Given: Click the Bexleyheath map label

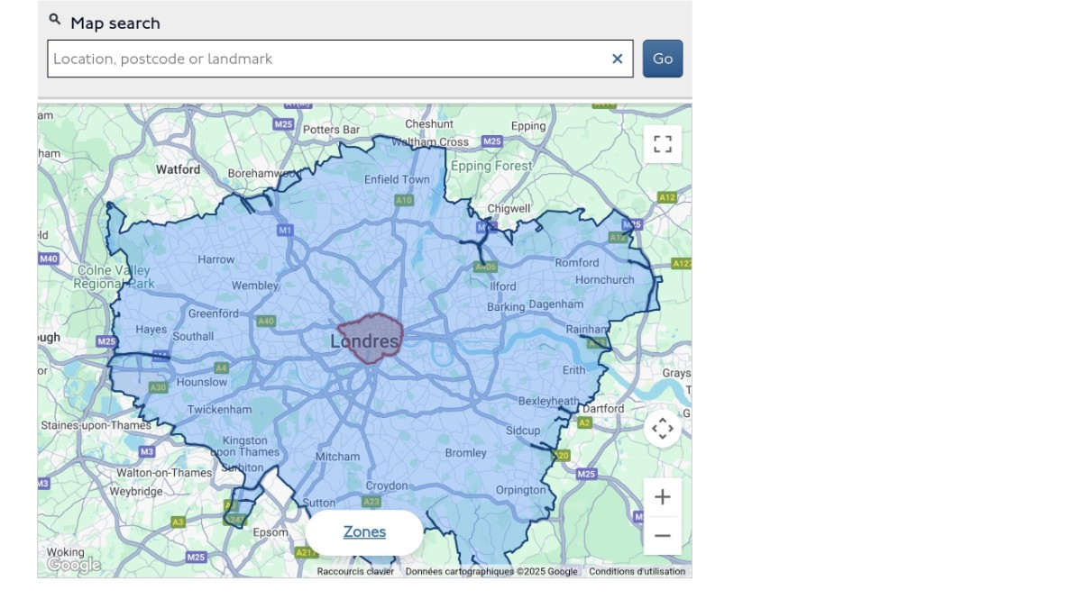Looking at the screenshot, I should 549,401.
